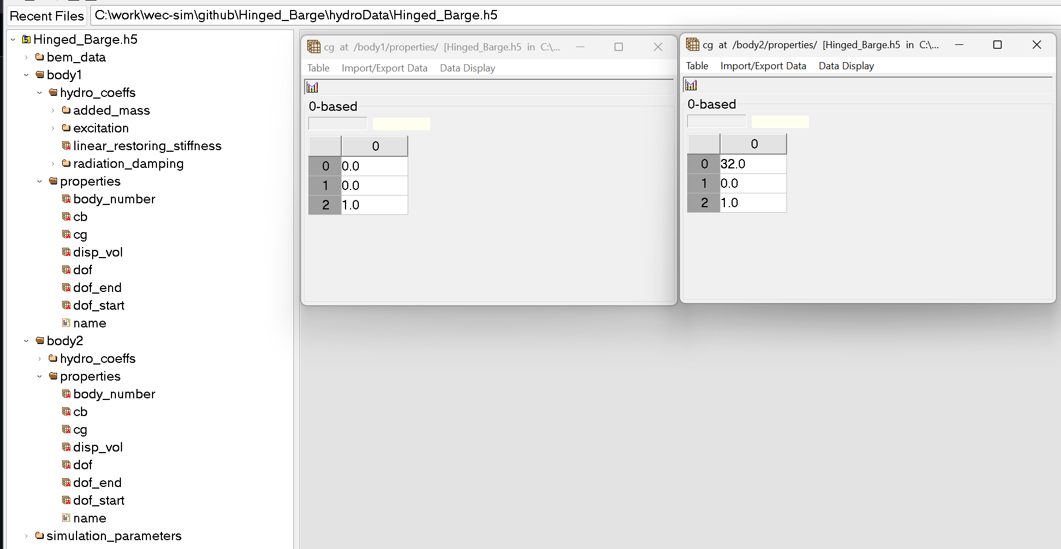Open the disp_vol dataset under body2
This screenshot has height=549, width=1061.
coord(98,447)
